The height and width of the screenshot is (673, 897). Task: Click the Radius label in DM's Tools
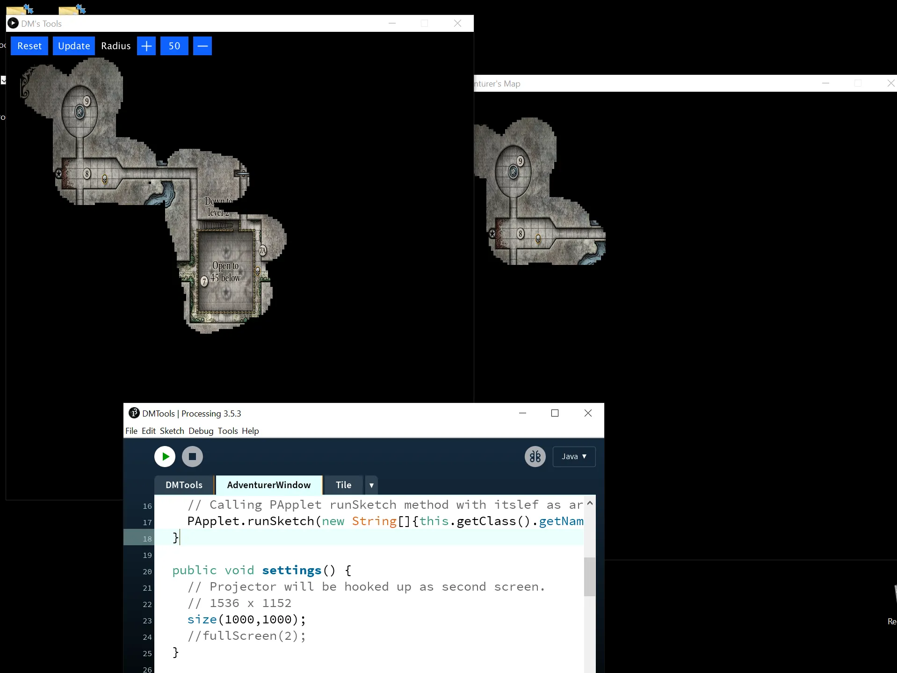(x=116, y=46)
